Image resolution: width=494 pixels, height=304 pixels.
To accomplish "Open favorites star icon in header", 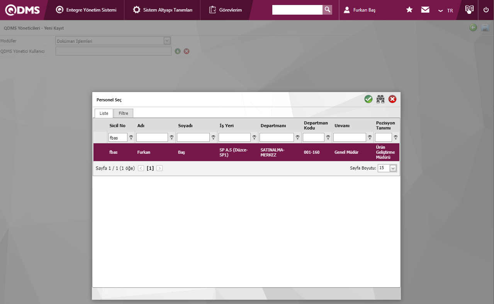I will [409, 10].
